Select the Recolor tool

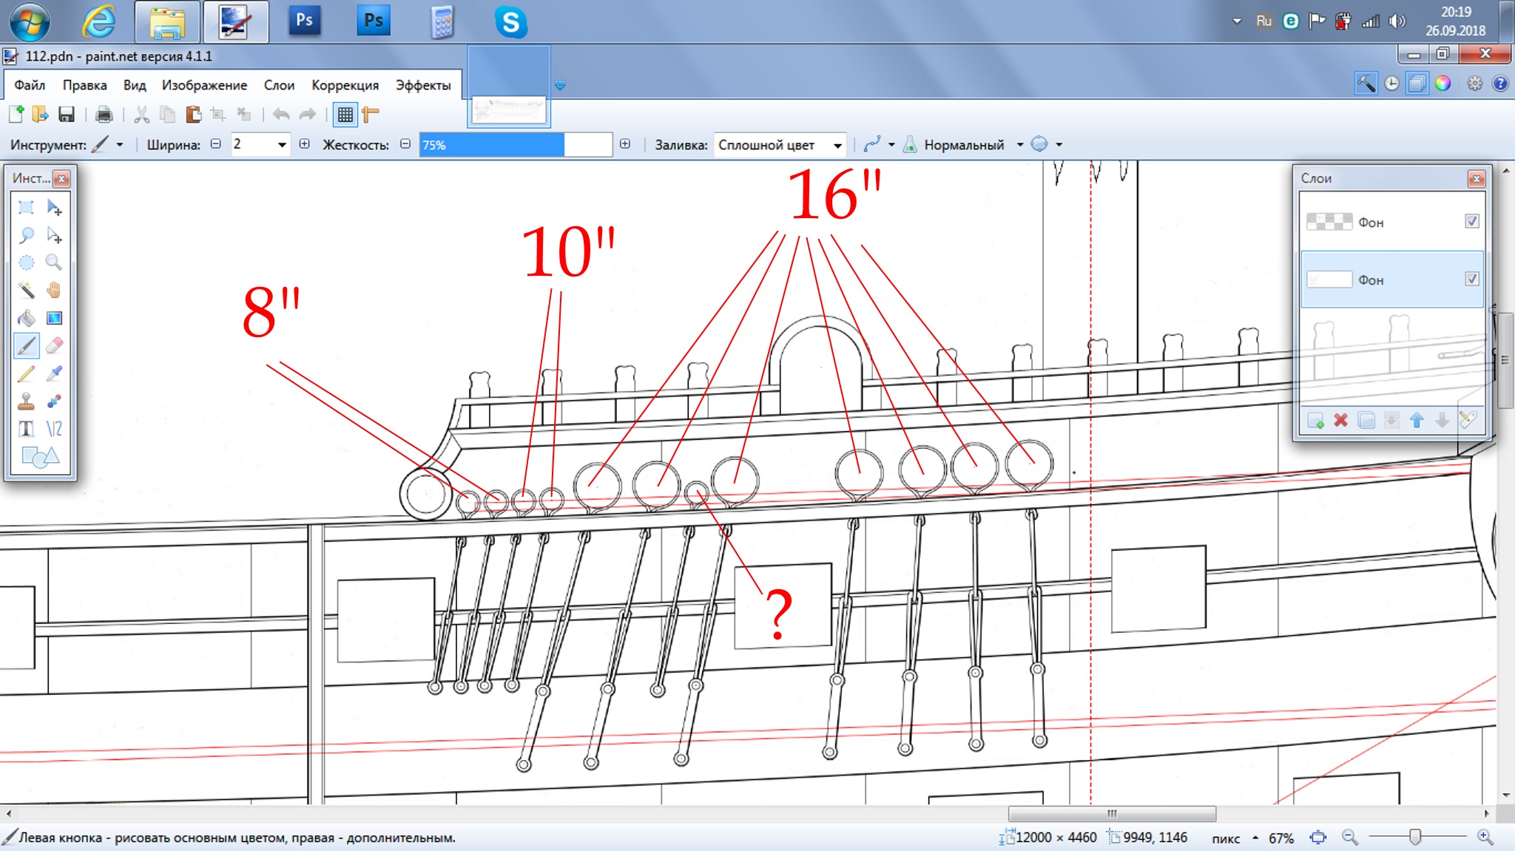(54, 401)
